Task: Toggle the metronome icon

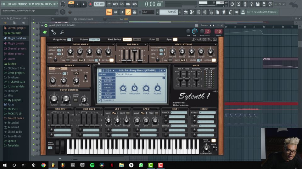Action: [109, 4]
